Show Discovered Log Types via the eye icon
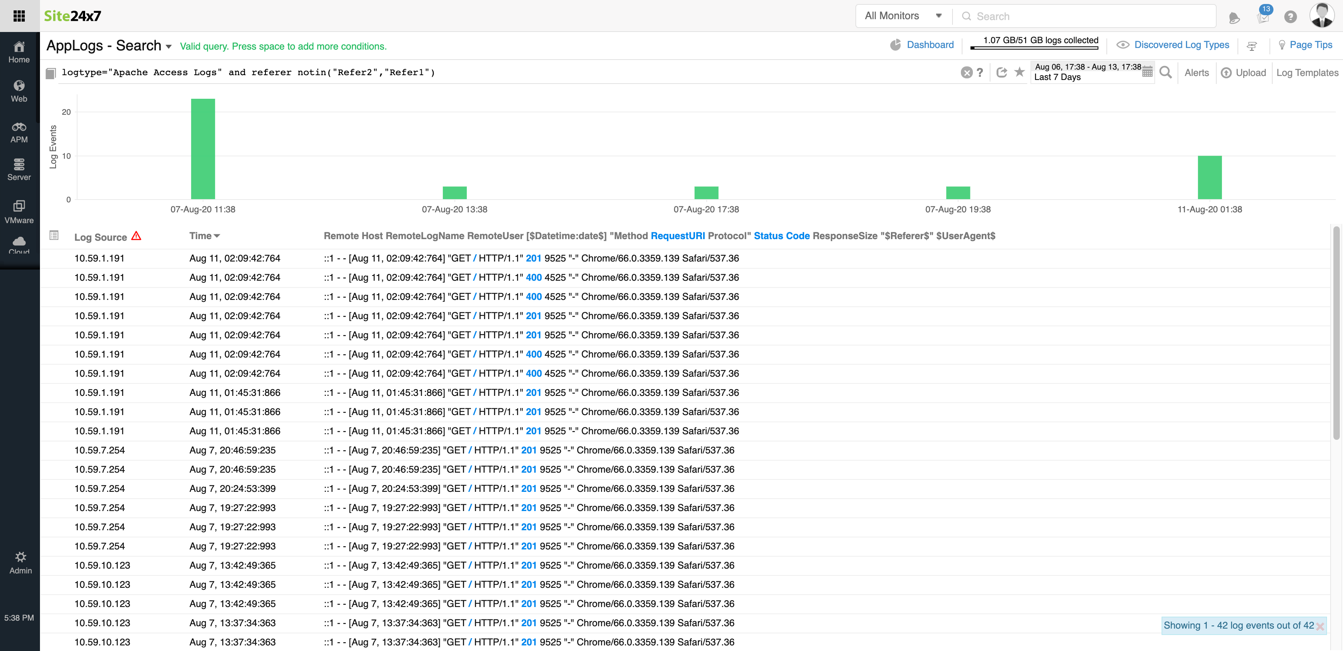 click(1122, 45)
